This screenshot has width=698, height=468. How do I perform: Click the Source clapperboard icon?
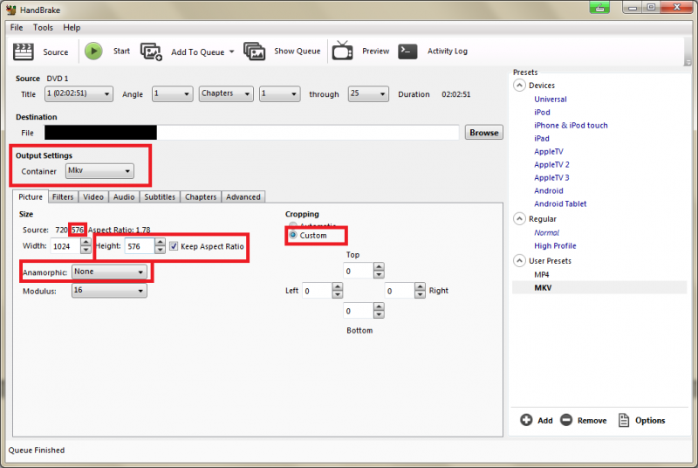pyautogui.click(x=24, y=52)
